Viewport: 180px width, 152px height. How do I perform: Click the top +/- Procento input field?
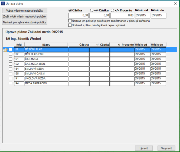click(122, 15)
